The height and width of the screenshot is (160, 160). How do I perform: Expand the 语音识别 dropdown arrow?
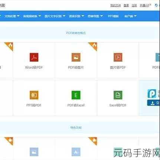[83, 16]
